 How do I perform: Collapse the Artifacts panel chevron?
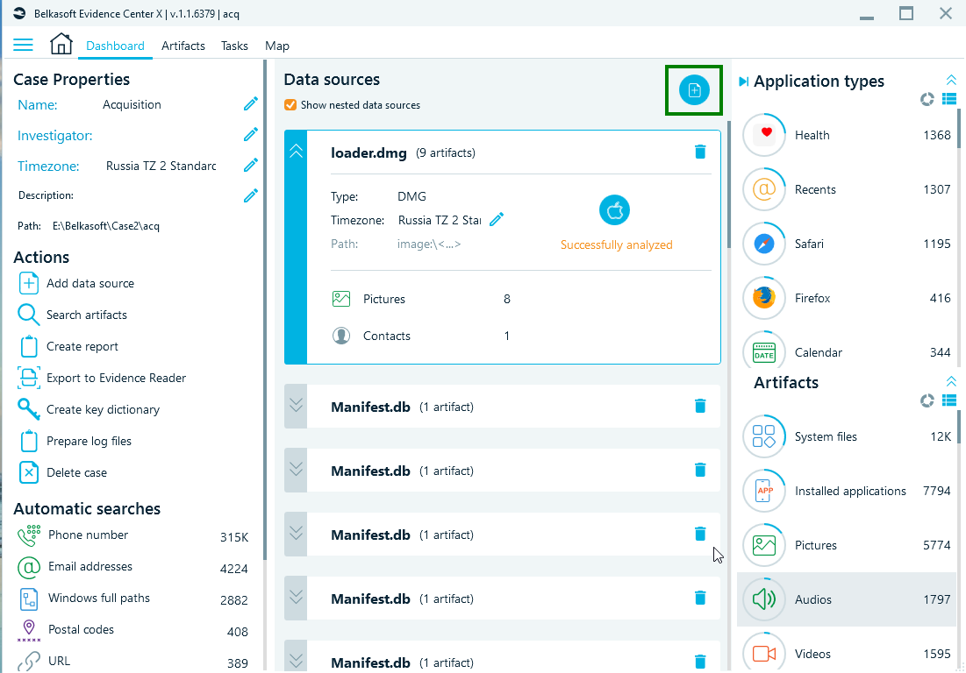tap(950, 381)
